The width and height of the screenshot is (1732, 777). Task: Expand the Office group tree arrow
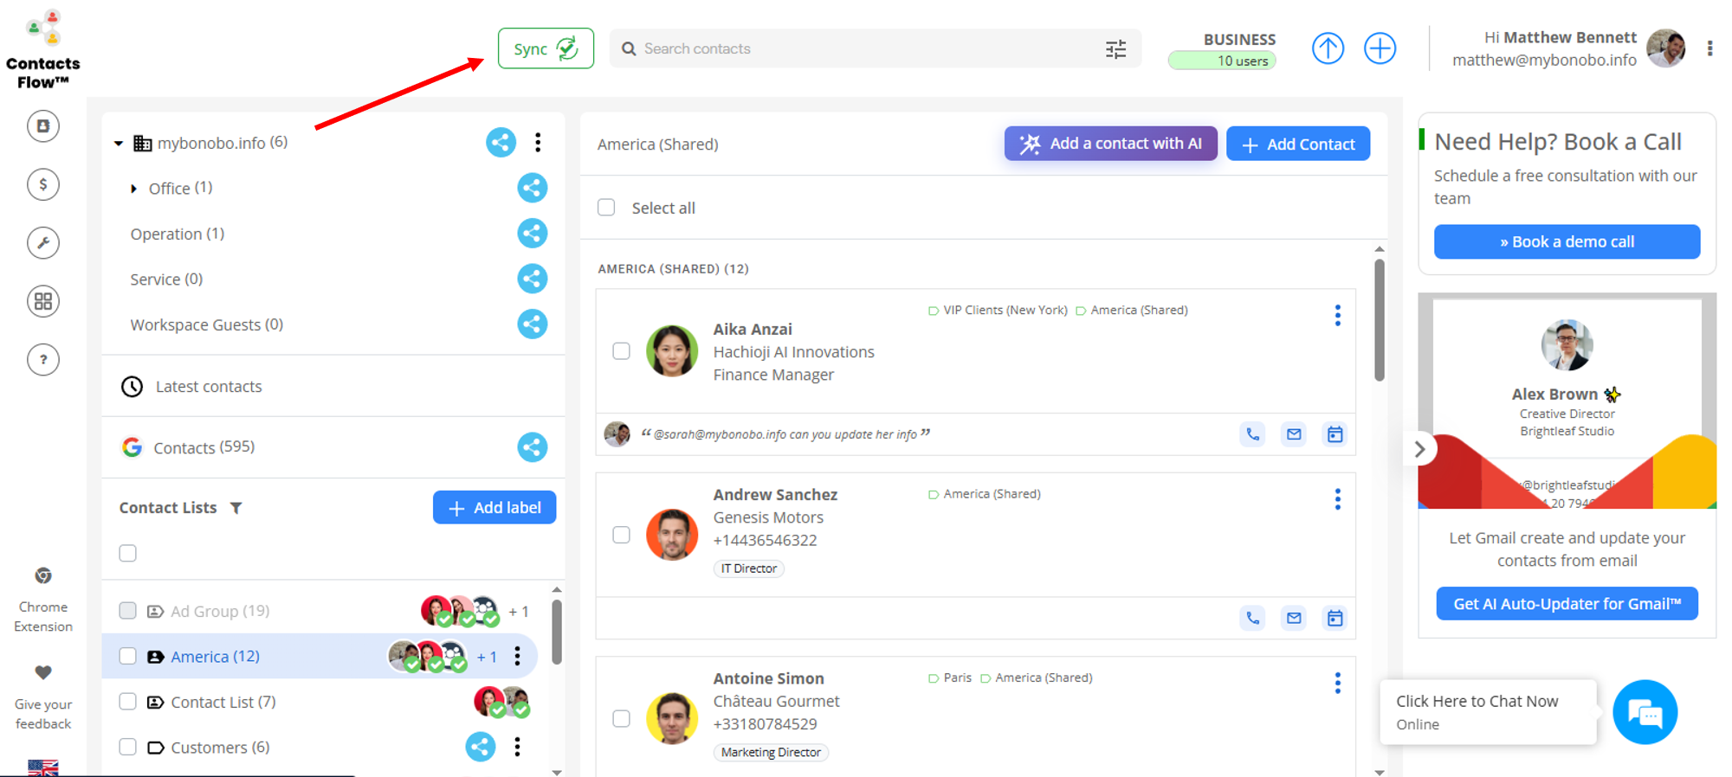pyautogui.click(x=133, y=189)
